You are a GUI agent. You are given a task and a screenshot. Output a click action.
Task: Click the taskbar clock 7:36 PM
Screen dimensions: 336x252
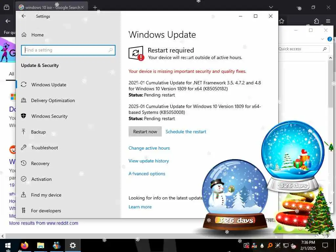(308, 242)
